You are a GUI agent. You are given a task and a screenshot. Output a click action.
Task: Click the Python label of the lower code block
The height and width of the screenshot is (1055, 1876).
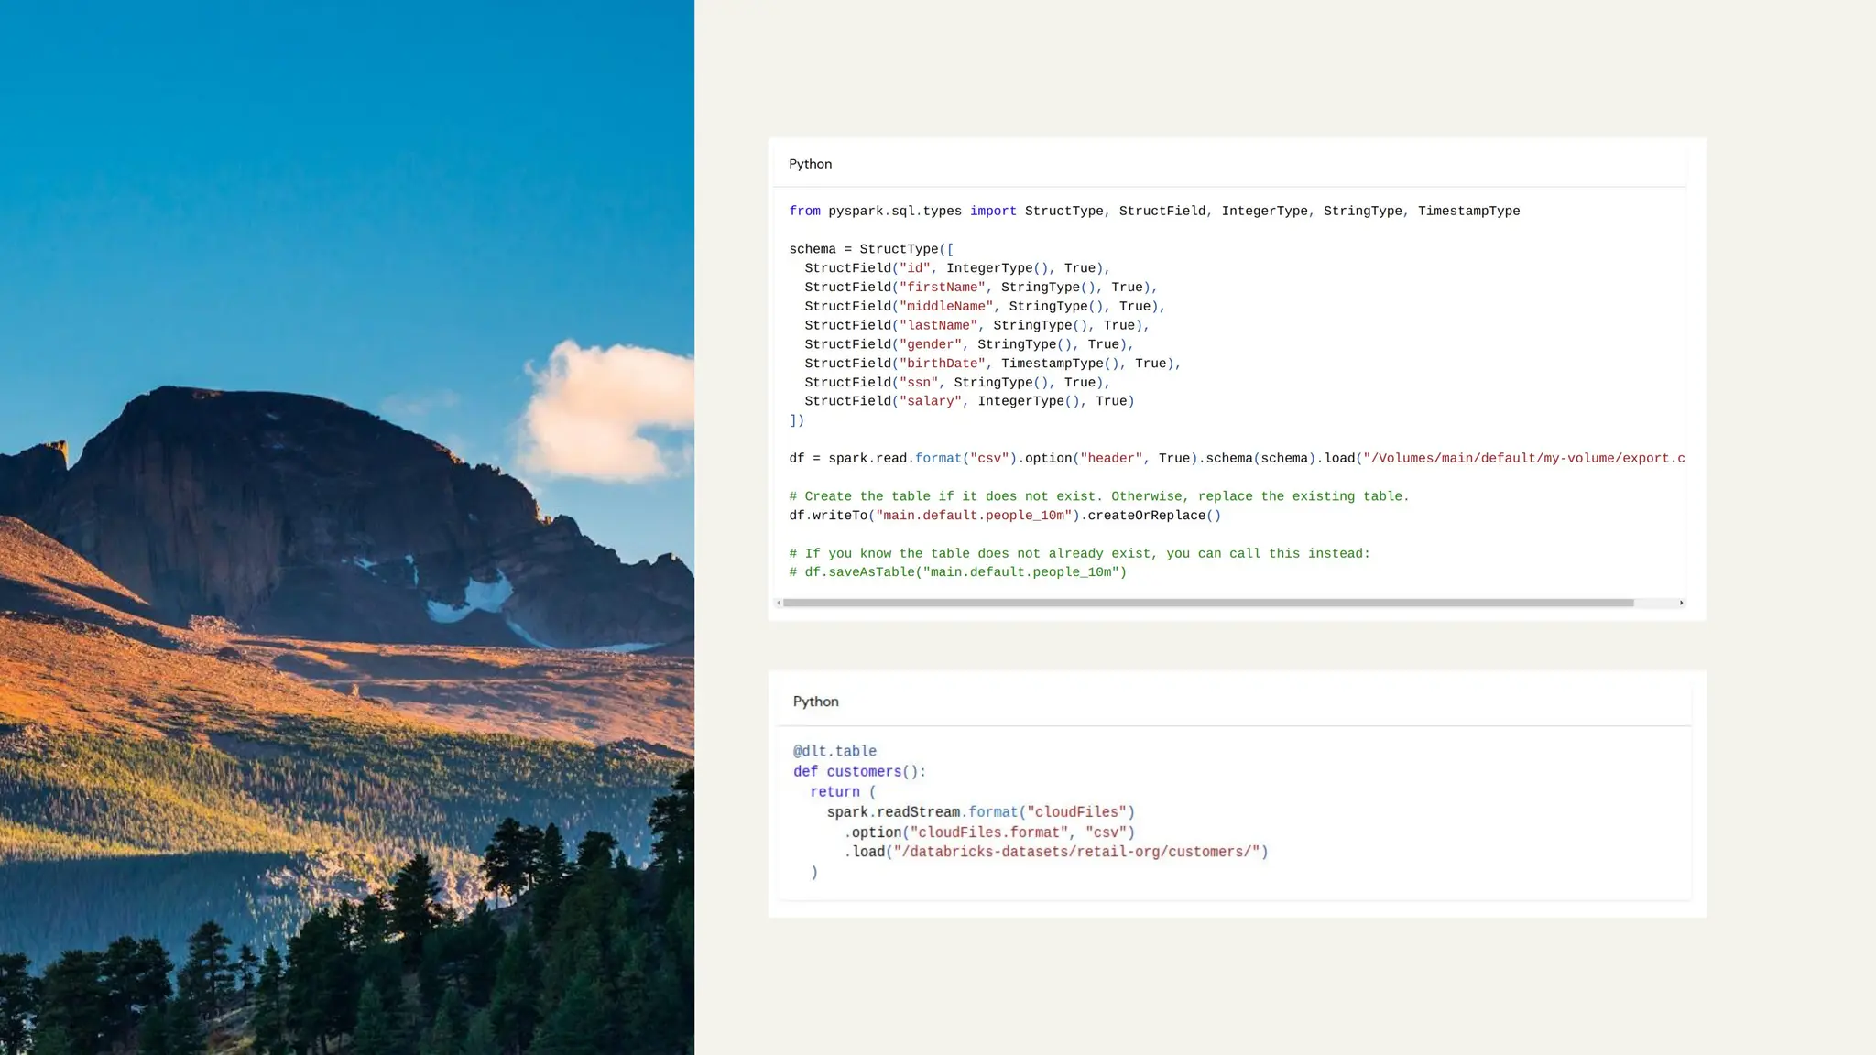[815, 702]
